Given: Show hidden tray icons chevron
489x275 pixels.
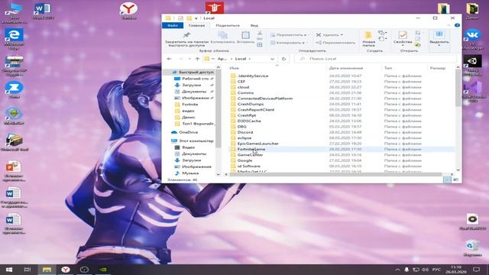Looking at the screenshot, I should coord(397,270).
